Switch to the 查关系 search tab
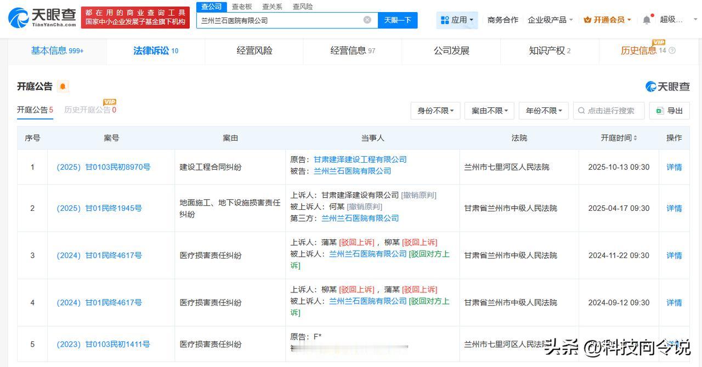 (272, 7)
